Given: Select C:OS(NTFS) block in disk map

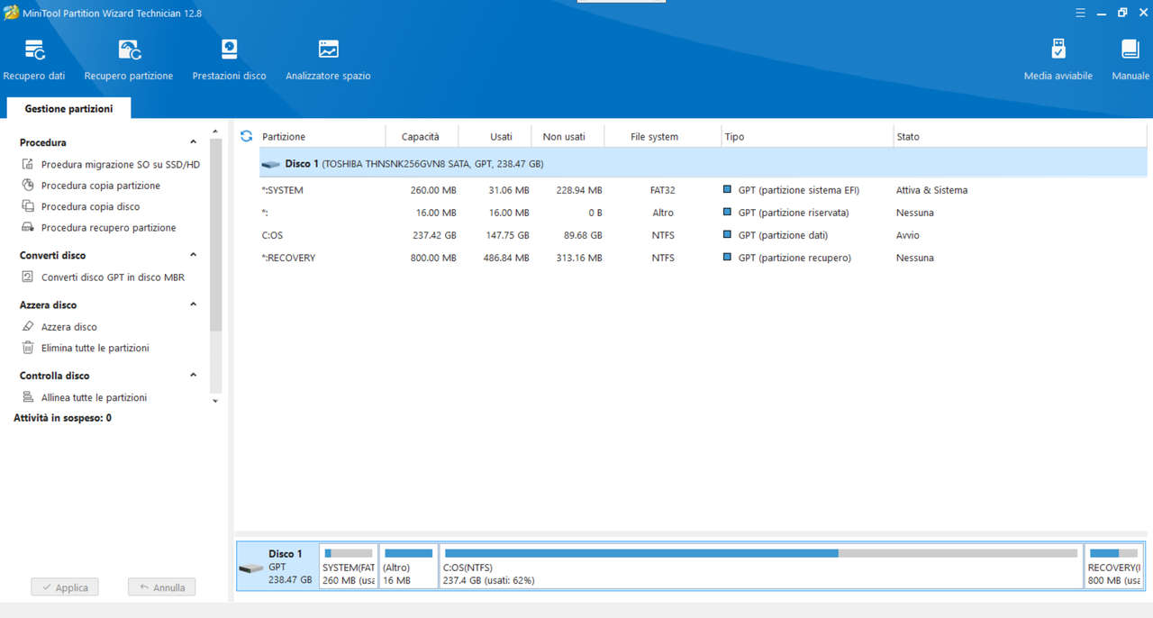Looking at the screenshot, I should point(761,567).
